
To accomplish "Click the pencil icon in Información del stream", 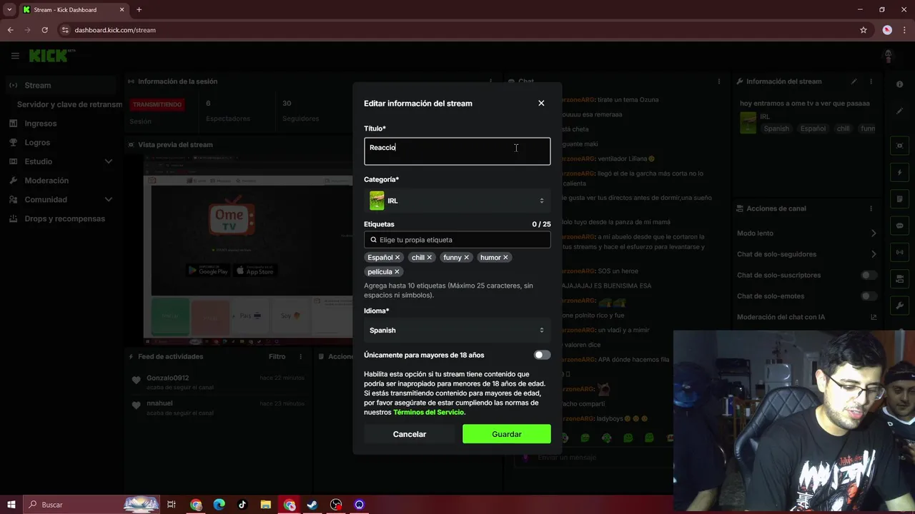I will coord(854,81).
